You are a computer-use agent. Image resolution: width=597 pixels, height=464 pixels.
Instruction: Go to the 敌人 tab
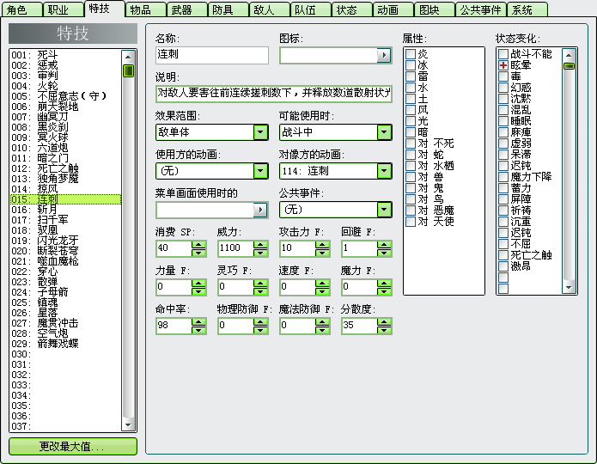coord(269,9)
